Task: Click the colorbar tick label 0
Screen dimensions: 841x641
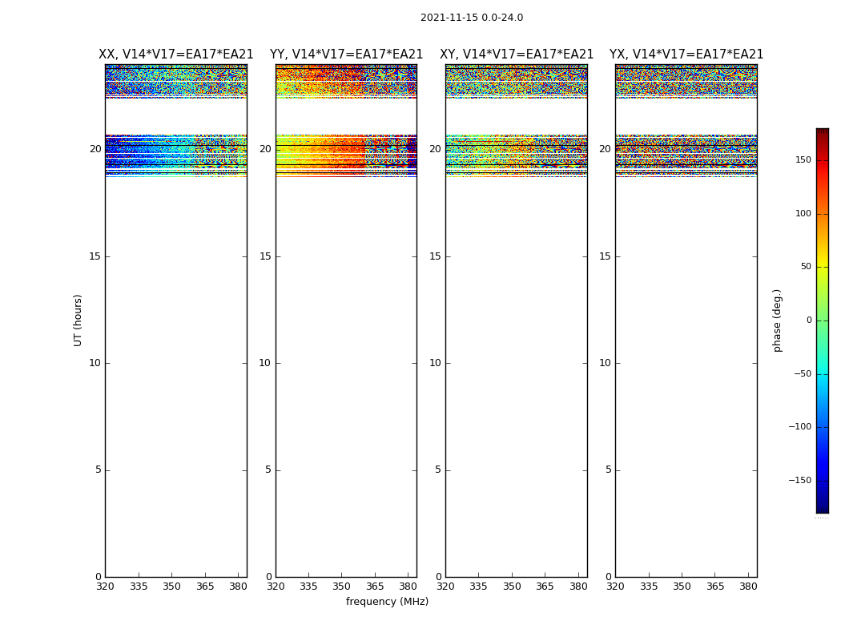Action: pyautogui.click(x=808, y=320)
